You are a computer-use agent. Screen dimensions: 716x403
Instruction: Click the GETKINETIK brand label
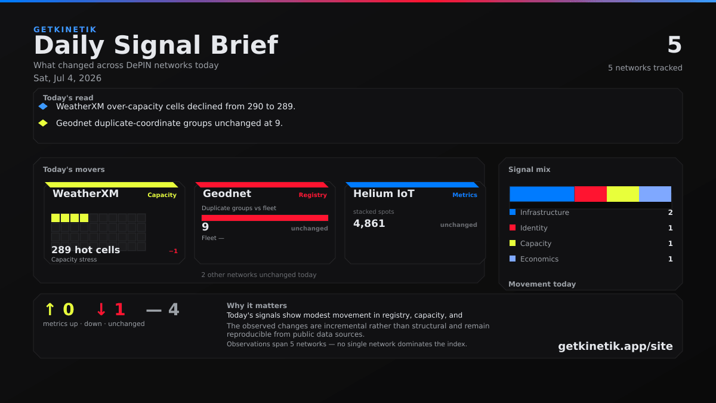point(65,29)
